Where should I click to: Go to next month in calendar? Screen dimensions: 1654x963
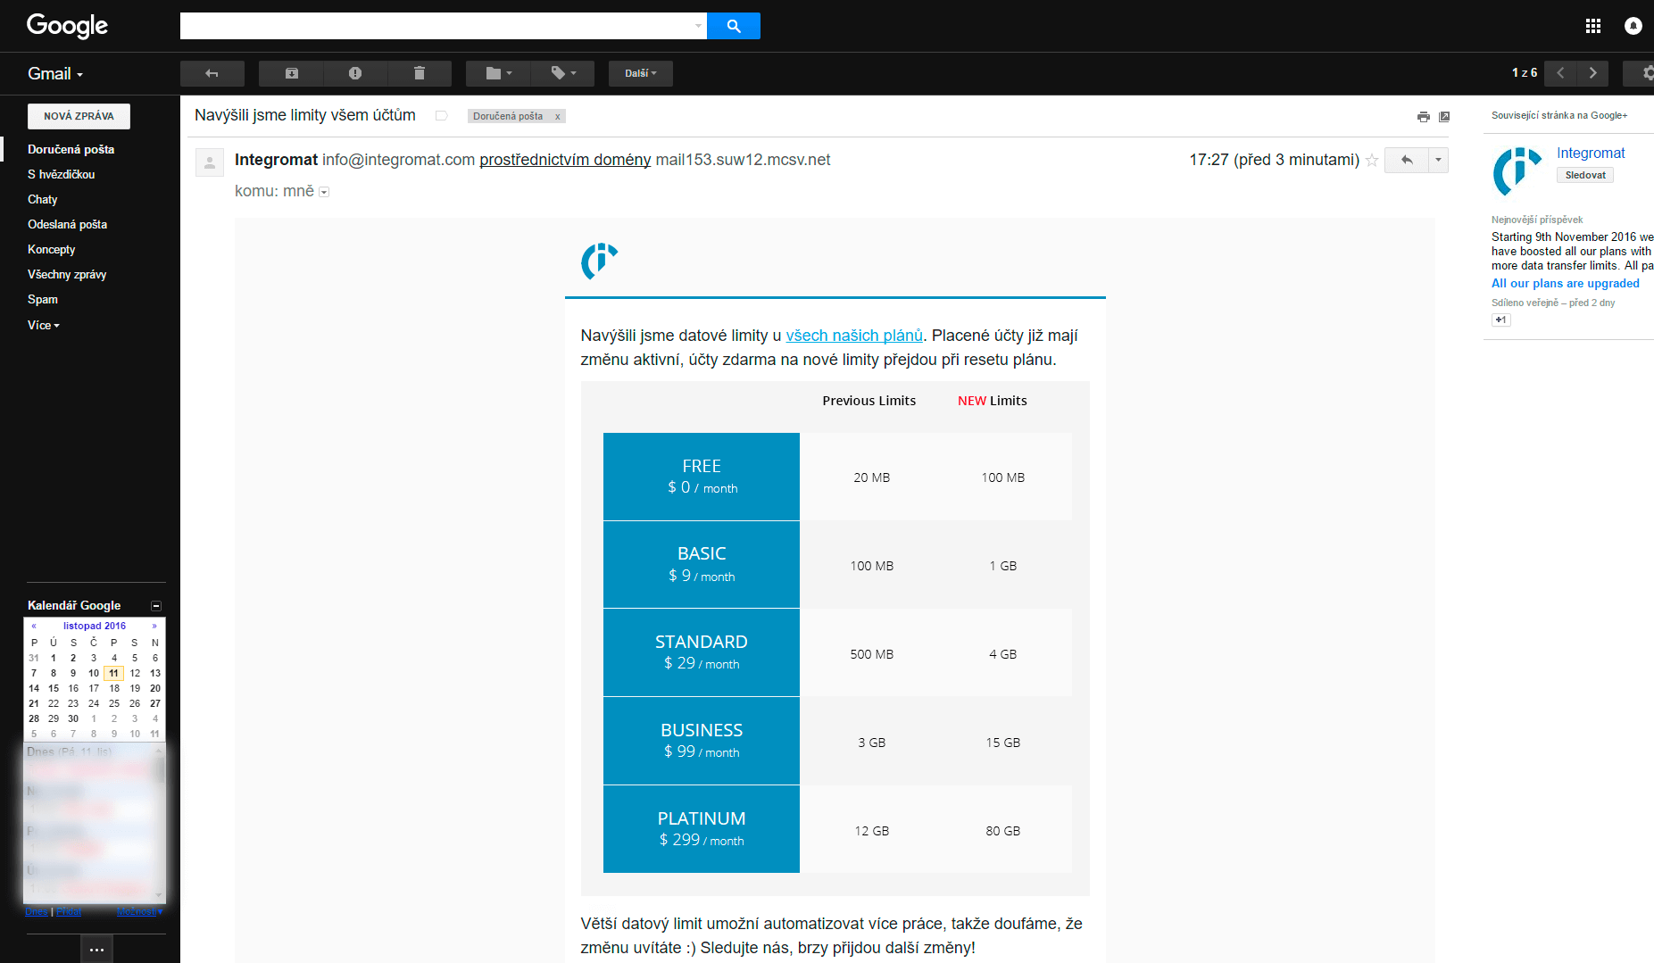pyautogui.click(x=154, y=627)
